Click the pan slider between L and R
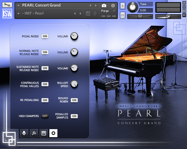Image resolution: width=187 pixels, height=149 pixels. pyautogui.click(x=140, y=17)
